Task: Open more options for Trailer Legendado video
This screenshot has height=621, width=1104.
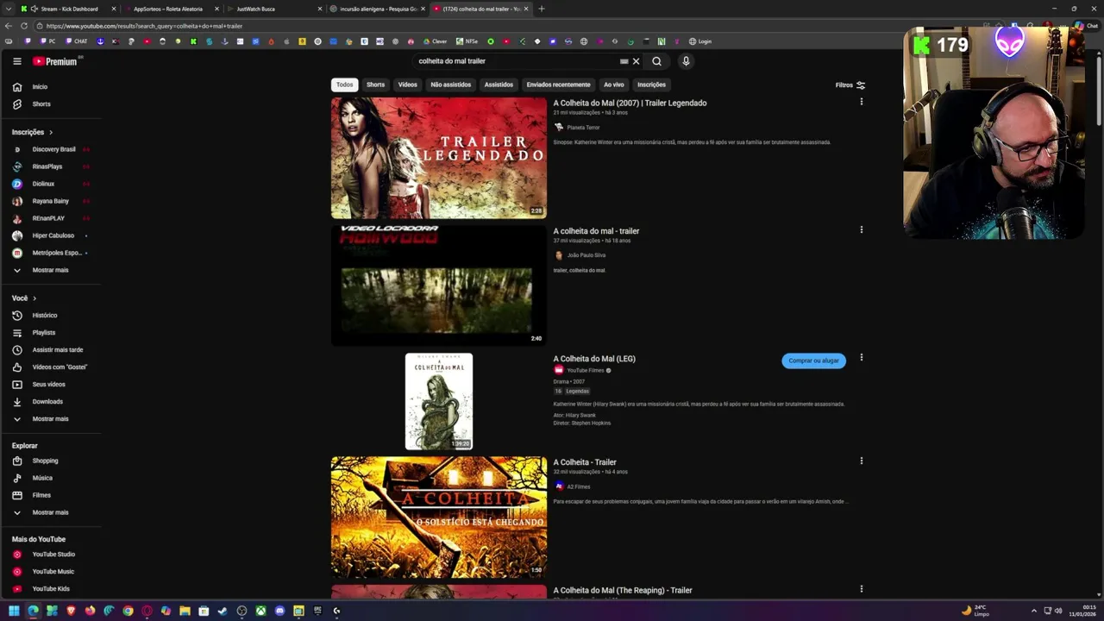Action: pos(861,102)
